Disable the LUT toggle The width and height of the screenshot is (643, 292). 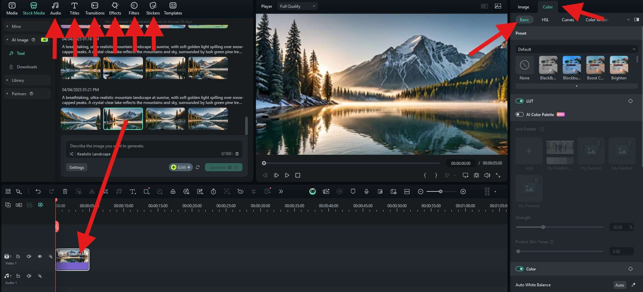click(x=519, y=101)
